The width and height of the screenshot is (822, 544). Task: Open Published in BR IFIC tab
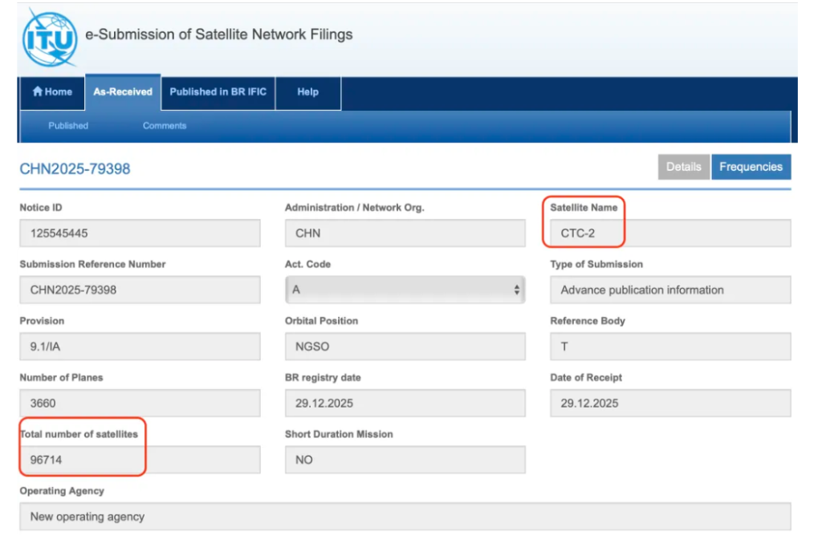(218, 92)
